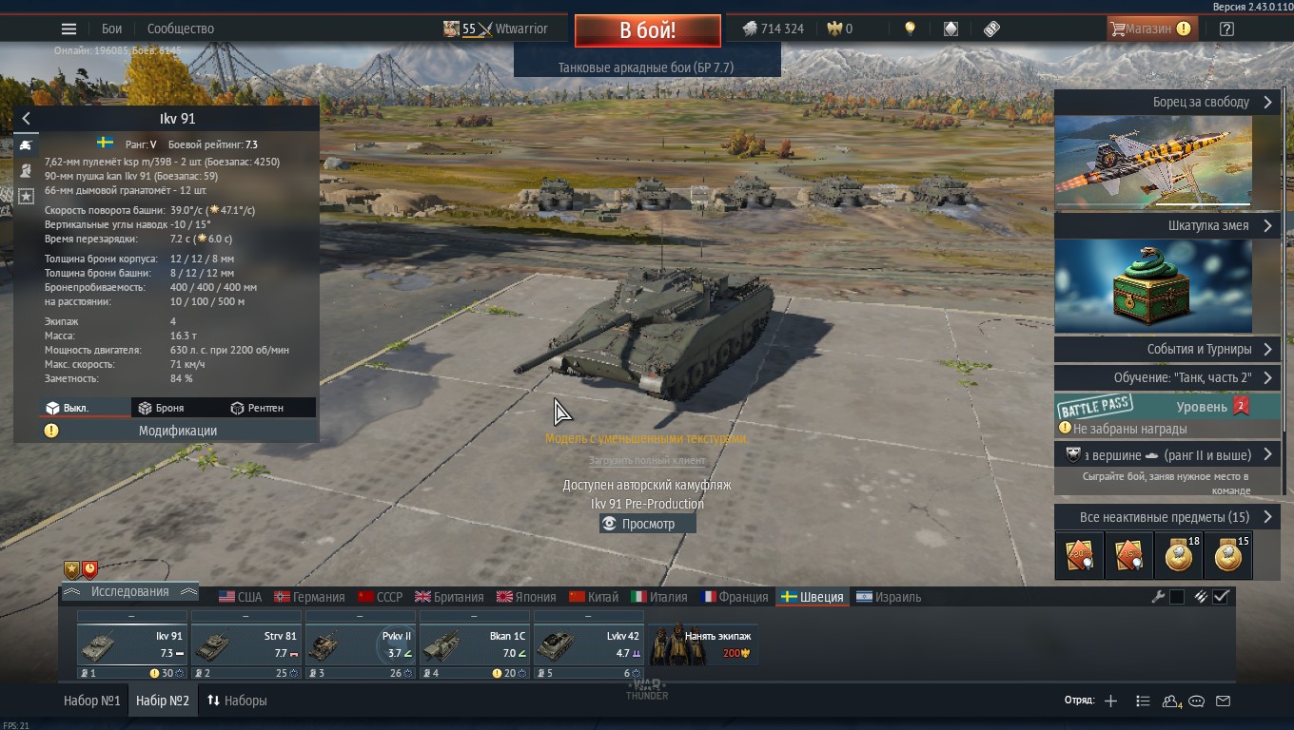Click the lightbulb hints icon

click(x=910, y=29)
